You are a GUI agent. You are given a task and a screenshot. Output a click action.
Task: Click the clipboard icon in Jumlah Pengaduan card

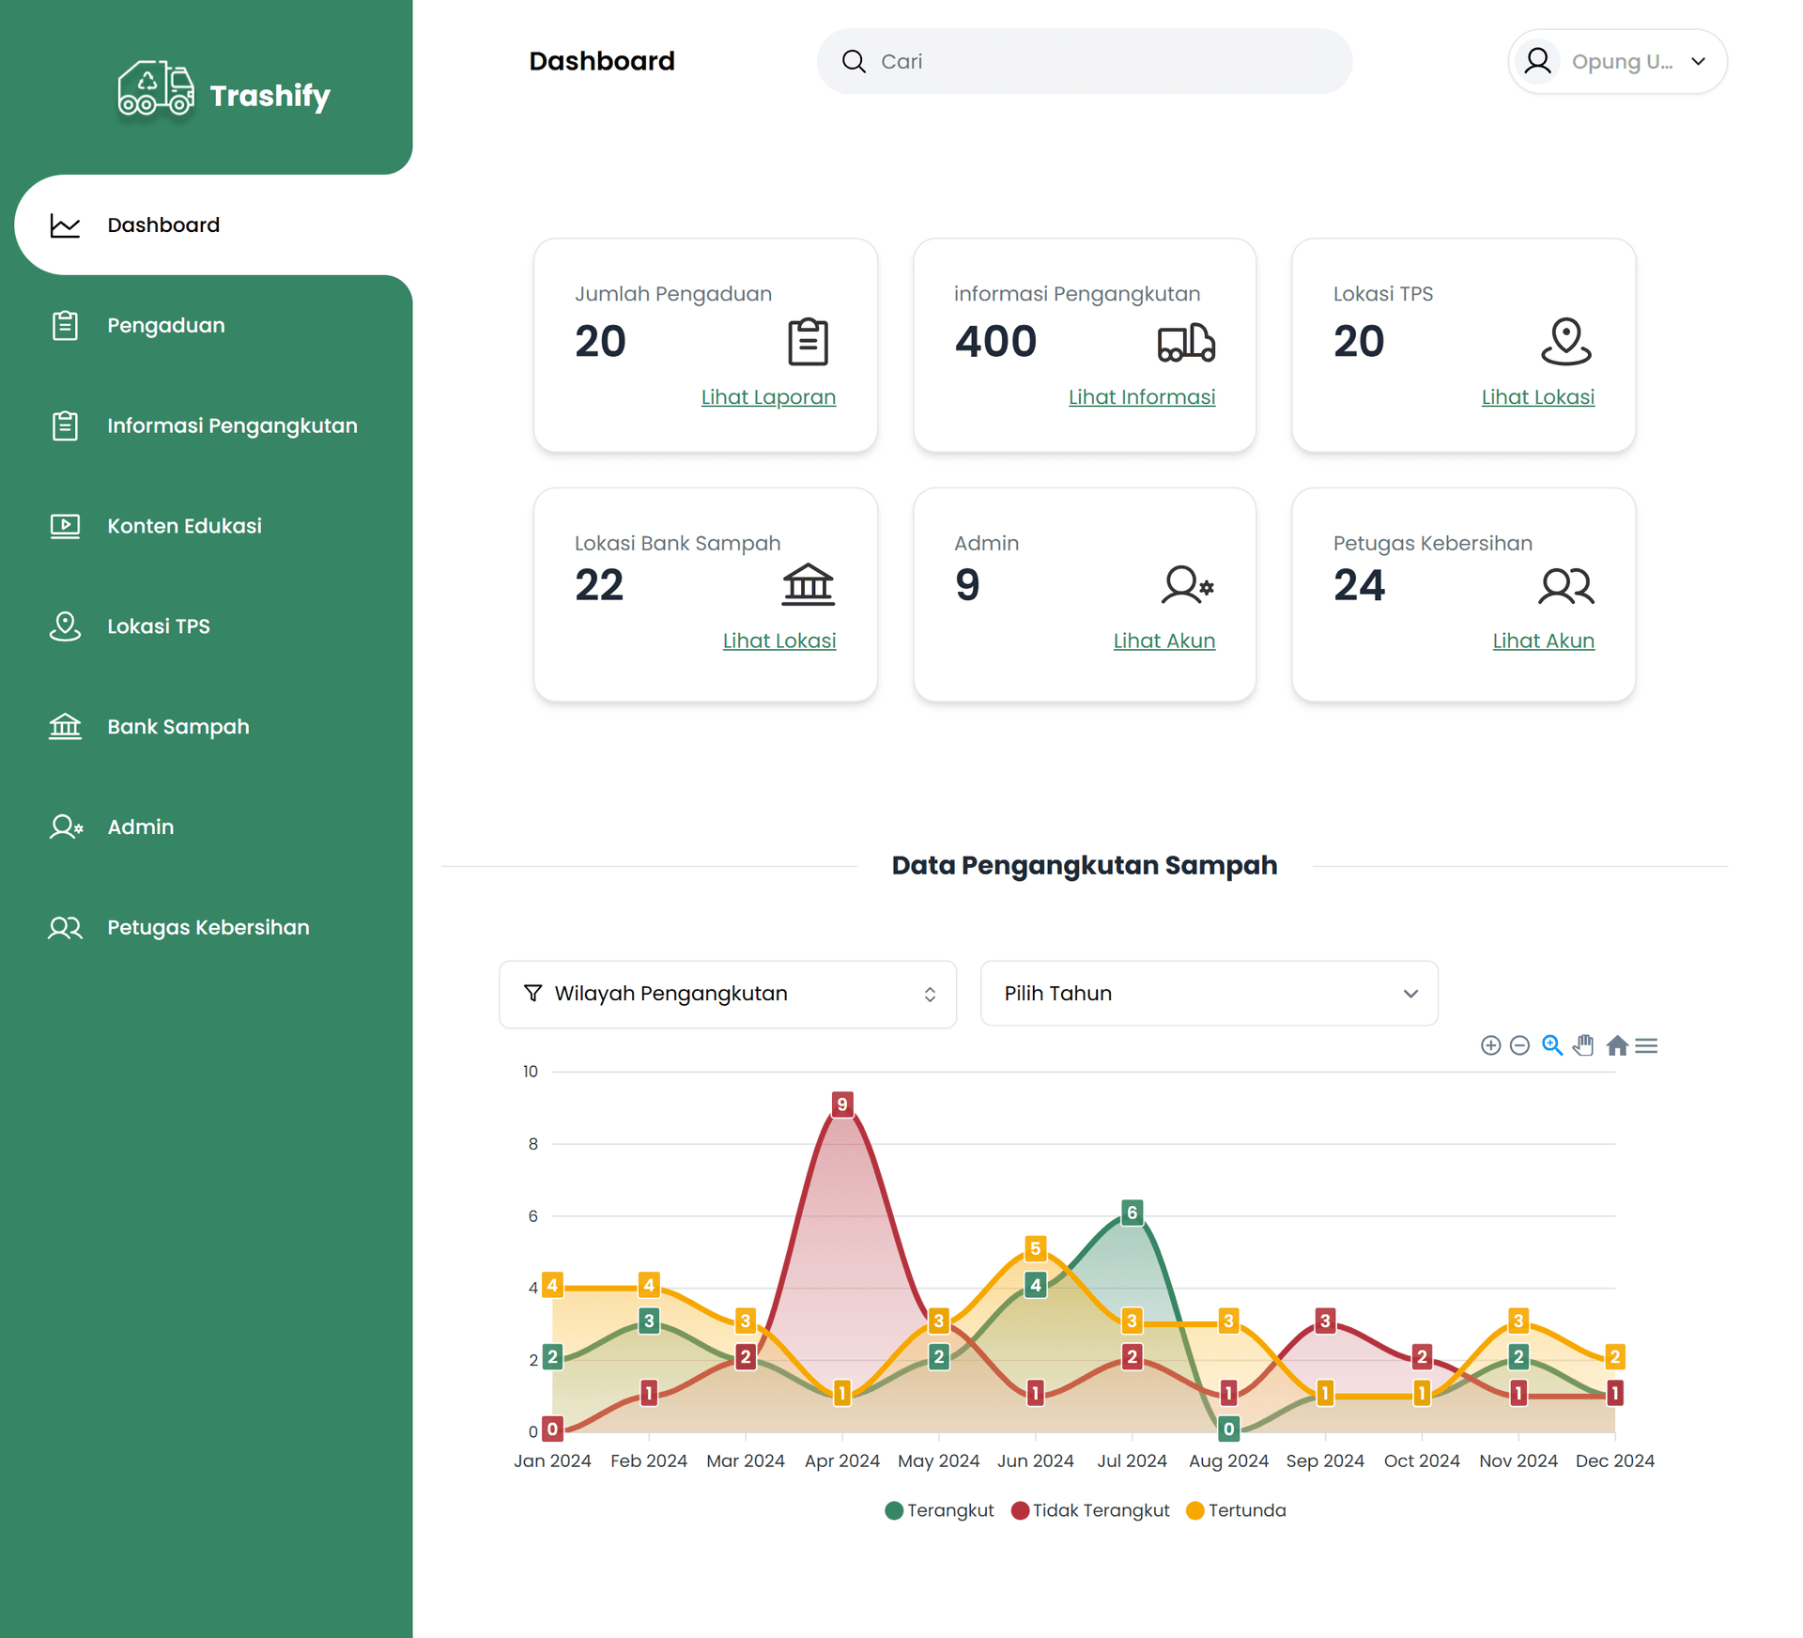click(808, 342)
